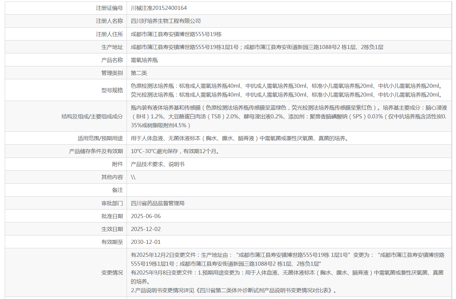
Task: Click the 附件 label
Action: point(117,164)
